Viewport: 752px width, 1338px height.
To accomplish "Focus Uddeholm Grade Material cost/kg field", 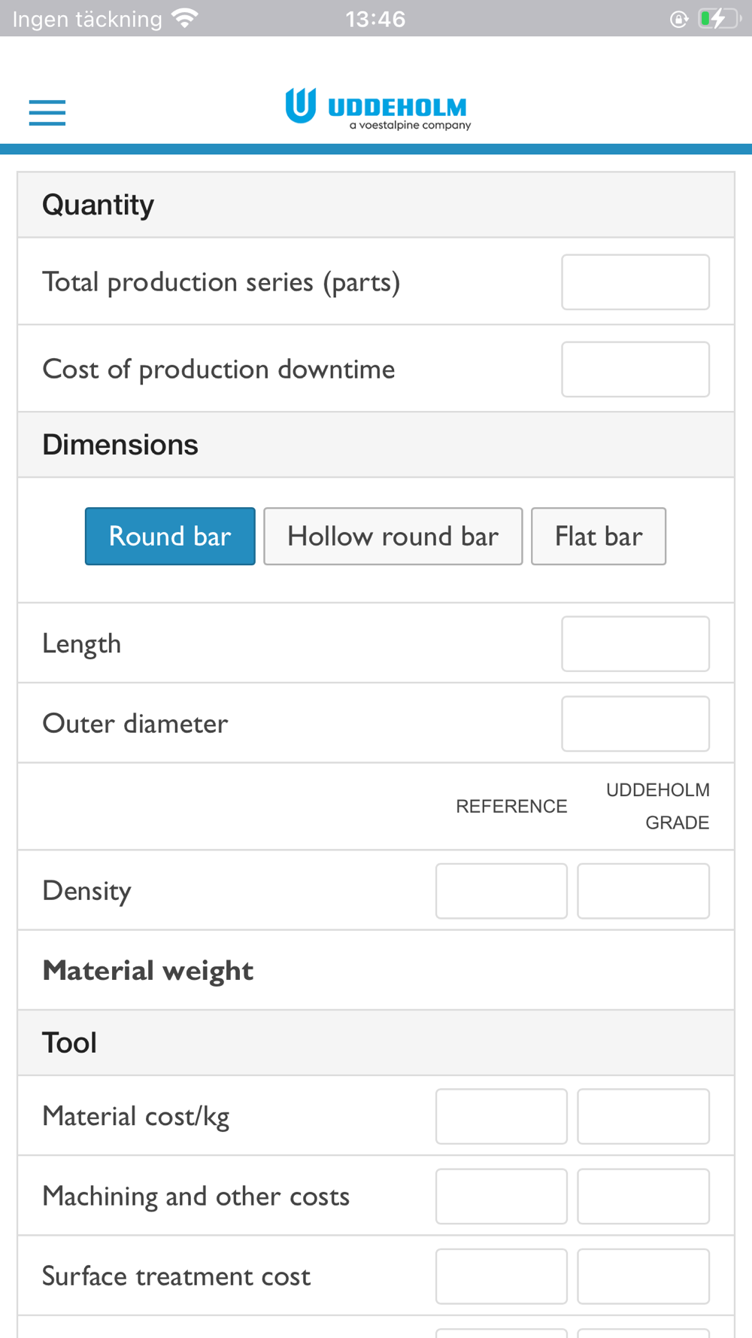I will click(643, 1117).
